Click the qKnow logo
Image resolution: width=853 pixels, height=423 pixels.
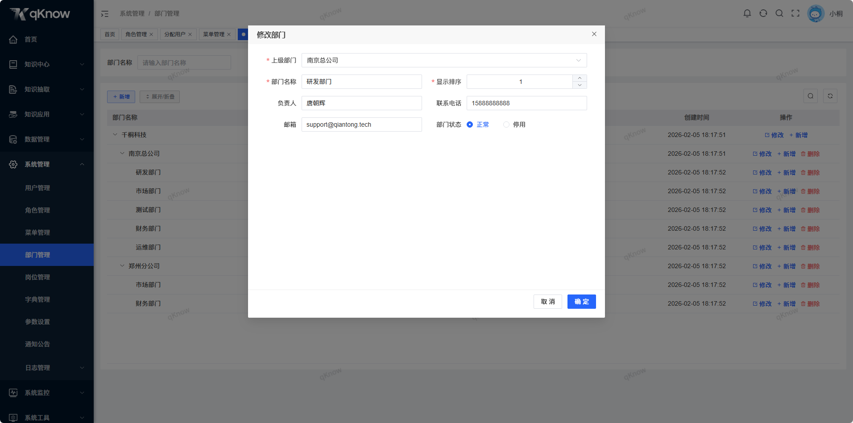point(40,14)
